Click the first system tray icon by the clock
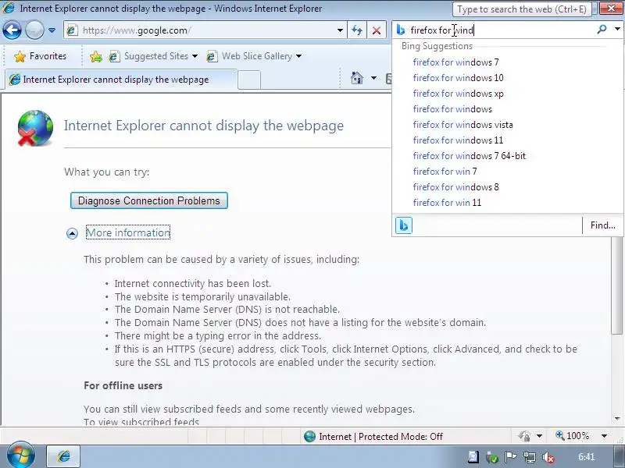The width and height of the screenshot is (625, 468). point(473,457)
